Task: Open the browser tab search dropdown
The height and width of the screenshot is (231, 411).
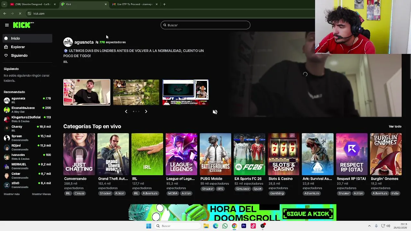Action: 4,4
